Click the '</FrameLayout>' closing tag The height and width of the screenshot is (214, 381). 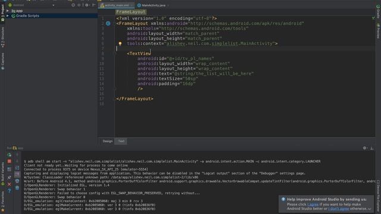coord(135,99)
